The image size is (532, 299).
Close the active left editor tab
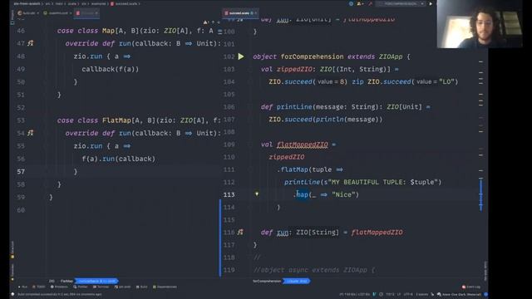96,13
